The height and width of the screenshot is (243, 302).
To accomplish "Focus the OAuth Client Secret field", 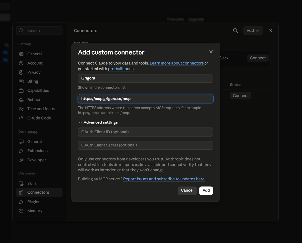I will (146, 145).
